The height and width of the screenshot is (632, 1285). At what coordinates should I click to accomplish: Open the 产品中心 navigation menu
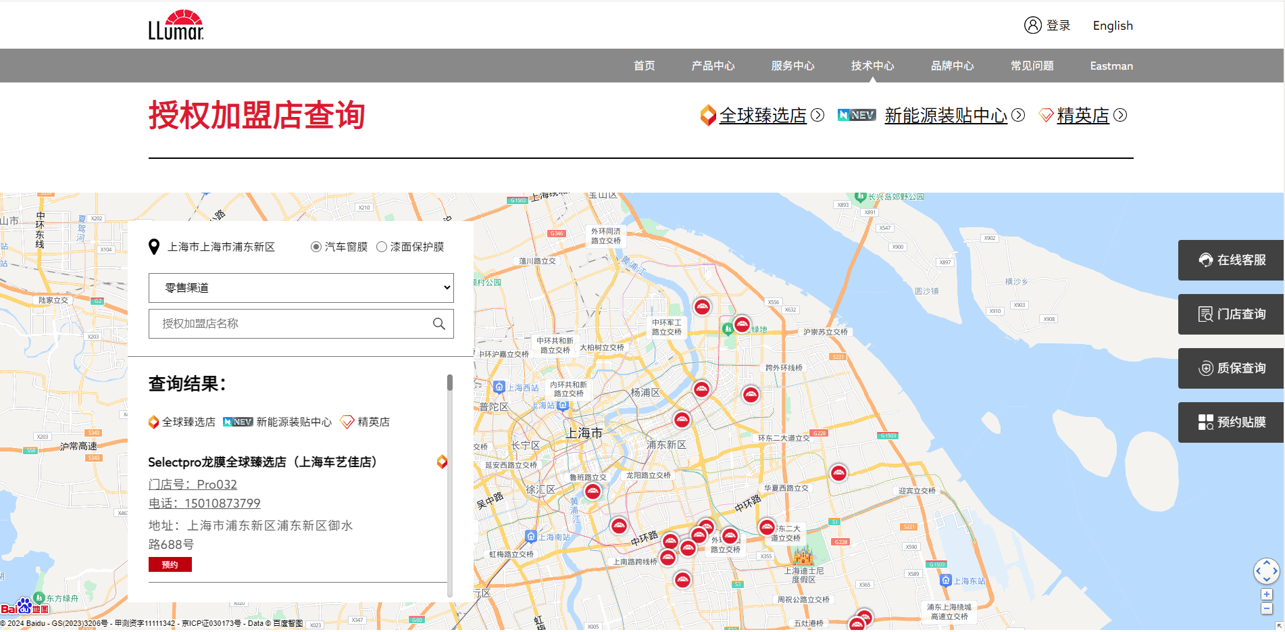coord(713,66)
